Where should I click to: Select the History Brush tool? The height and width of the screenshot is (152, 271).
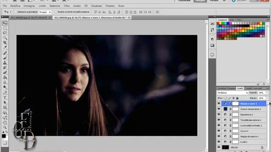pos(5,68)
